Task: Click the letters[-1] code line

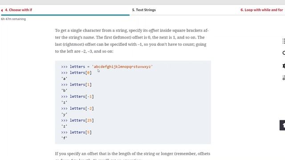Action: [77, 96]
